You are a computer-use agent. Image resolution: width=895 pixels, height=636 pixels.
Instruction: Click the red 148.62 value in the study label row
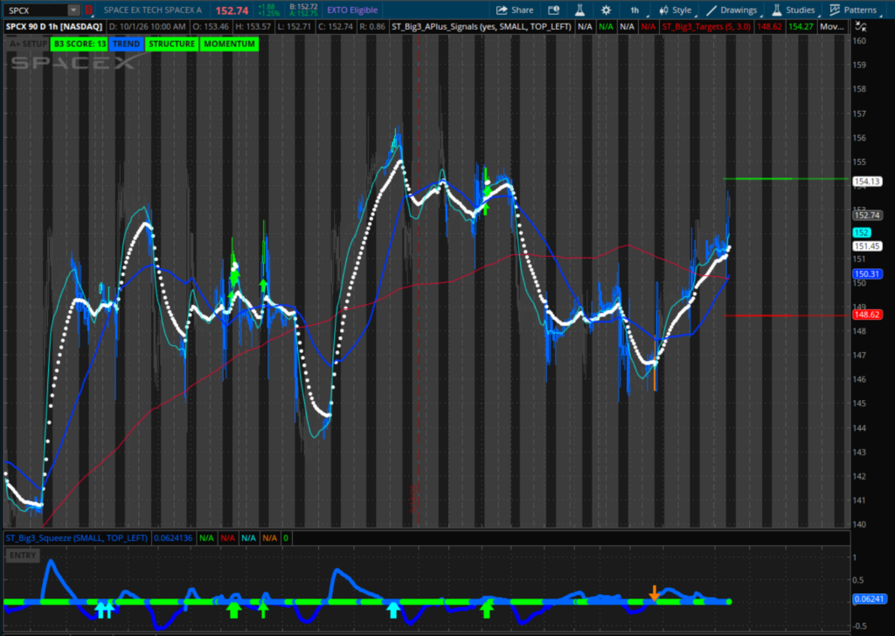769,26
